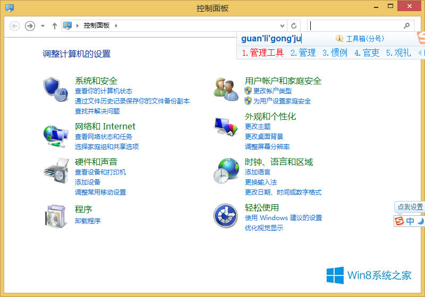The image size is (425, 297).
Task: Open 使用 Windows 建议的设置 link
Action: [x=284, y=218]
